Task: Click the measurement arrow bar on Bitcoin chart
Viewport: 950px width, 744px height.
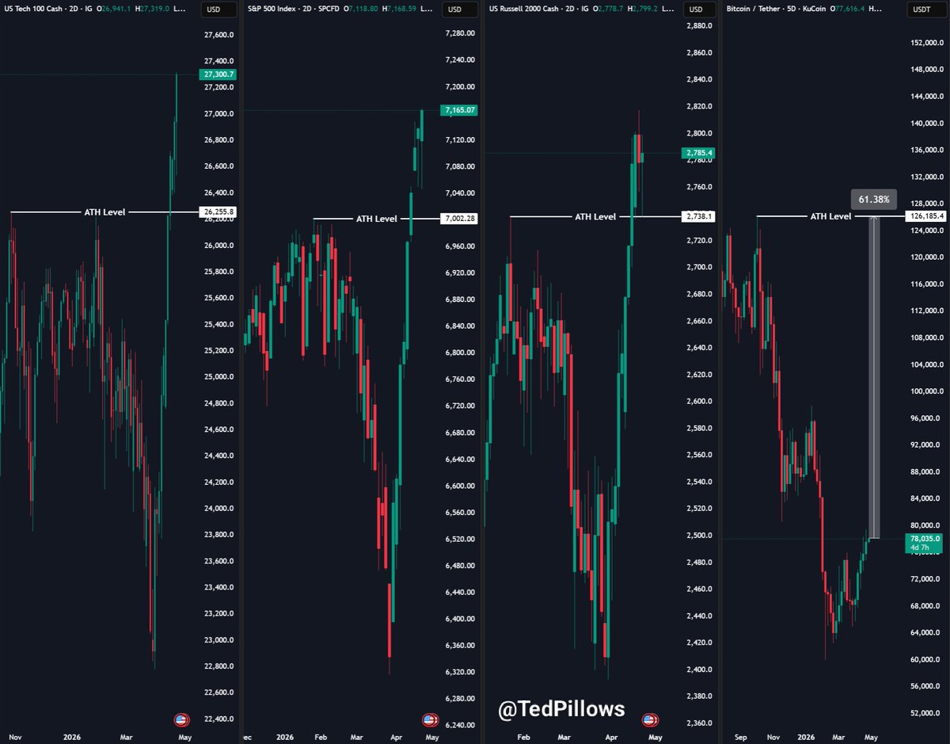Action: pos(874,377)
